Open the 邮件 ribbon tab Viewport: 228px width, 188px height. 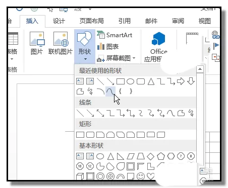(x=151, y=21)
